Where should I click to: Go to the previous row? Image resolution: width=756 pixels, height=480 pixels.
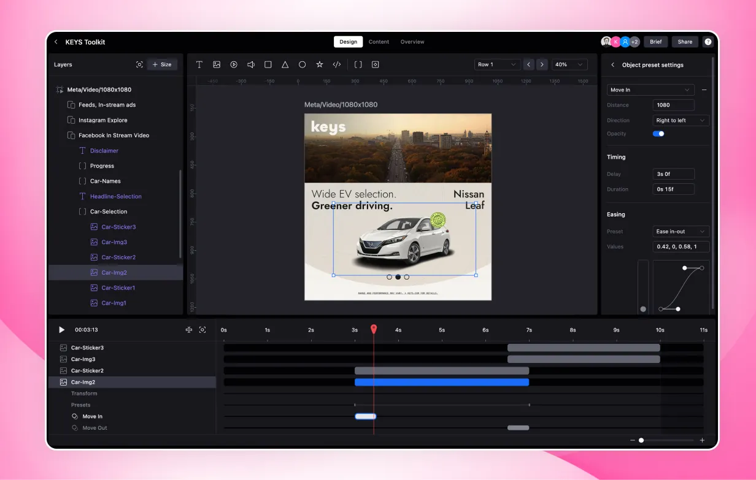coord(529,64)
